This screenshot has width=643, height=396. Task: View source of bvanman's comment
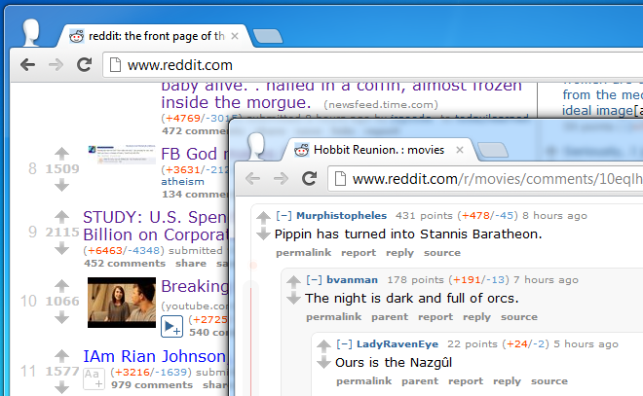pos(519,317)
